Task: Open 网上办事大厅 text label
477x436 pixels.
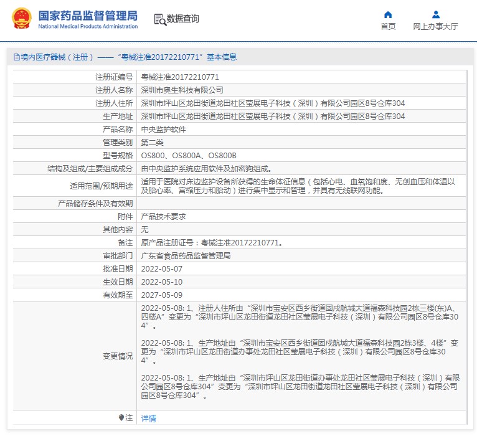Action: pos(435,27)
